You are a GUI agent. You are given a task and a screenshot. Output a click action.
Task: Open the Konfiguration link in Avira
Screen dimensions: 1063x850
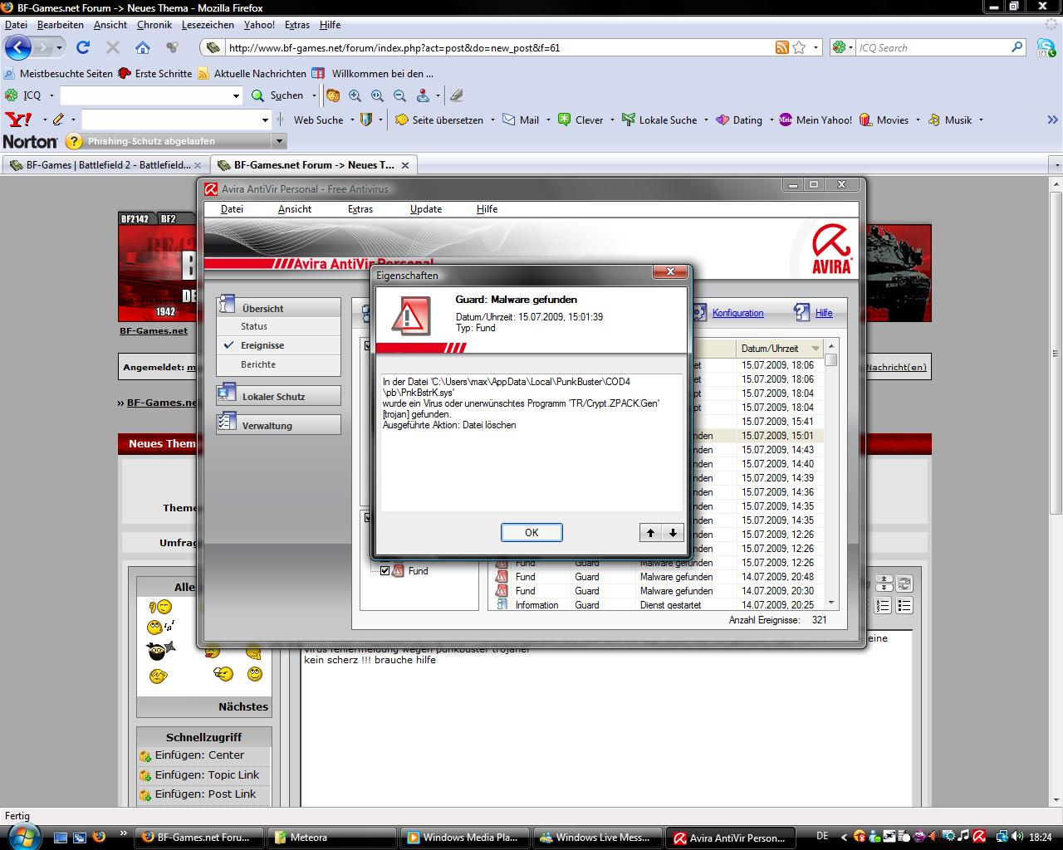tap(737, 313)
